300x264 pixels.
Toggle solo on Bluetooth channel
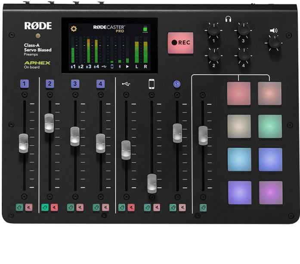pos(173,207)
